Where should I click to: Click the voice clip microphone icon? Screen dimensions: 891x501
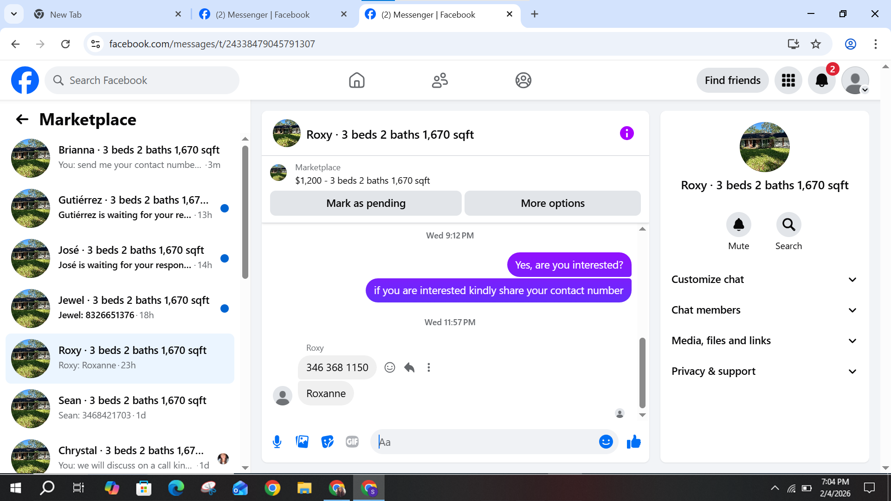(277, 442)
